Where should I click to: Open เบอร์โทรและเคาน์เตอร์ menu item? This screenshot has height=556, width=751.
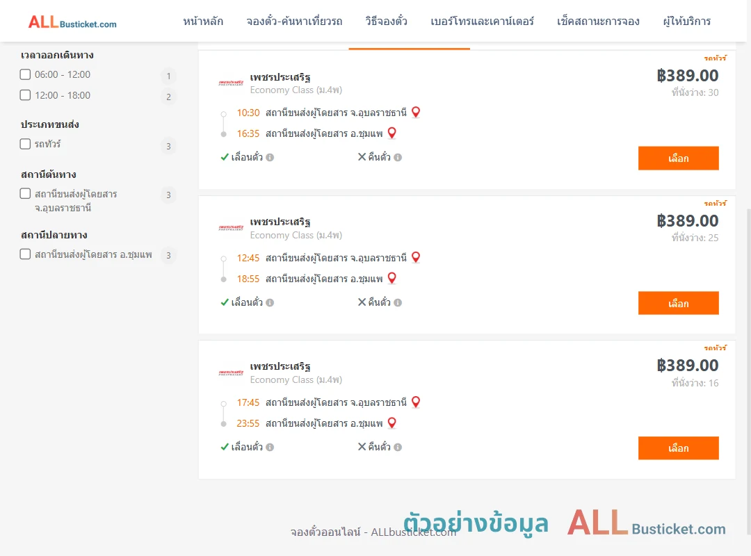tap(483, 21)
